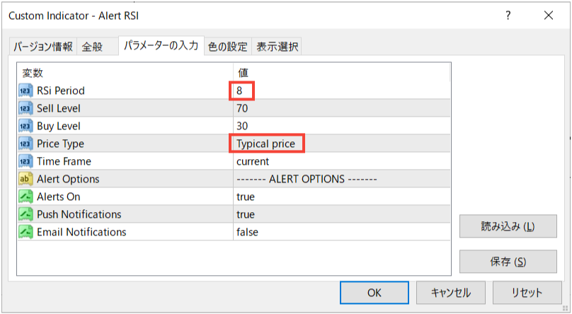572x314 pixels.
Task: Click the Buy Level row icon
Action: click(25, 126)
